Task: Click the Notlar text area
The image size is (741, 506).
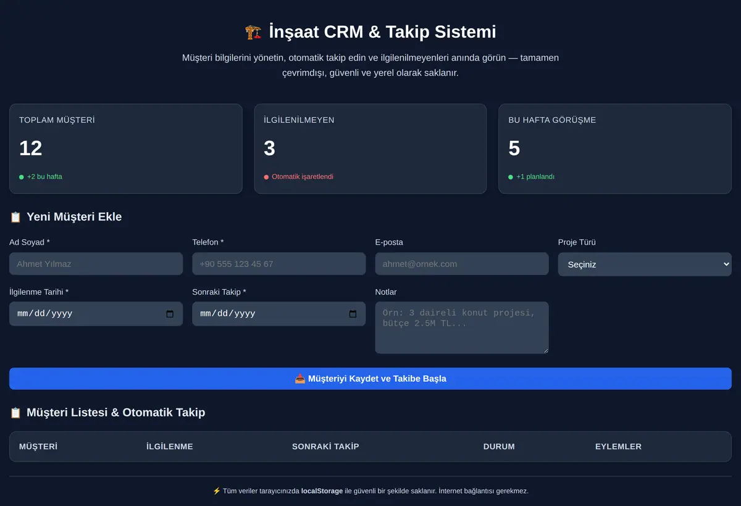Action: [462, 327]
